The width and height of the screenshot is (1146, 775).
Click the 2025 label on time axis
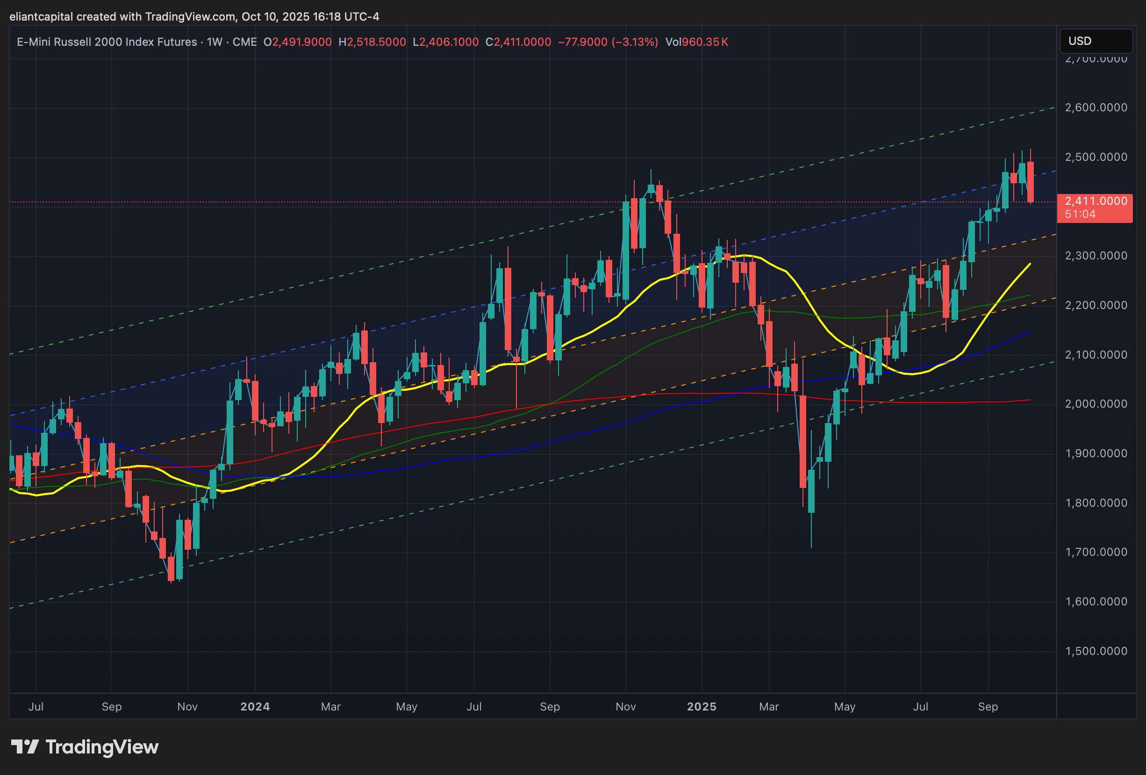click(x=701, y=706)
